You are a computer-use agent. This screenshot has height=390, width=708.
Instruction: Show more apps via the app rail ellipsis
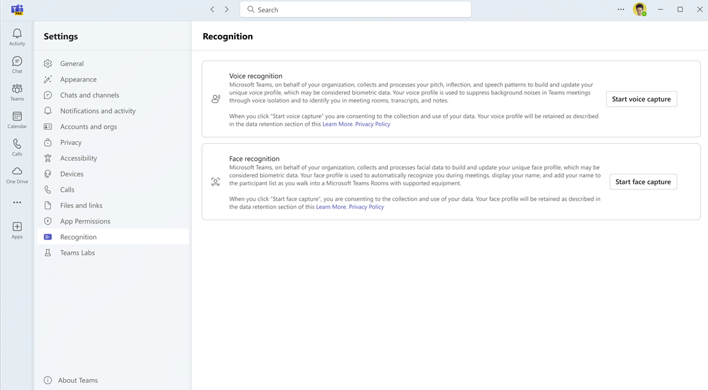(x=17, y=203)
